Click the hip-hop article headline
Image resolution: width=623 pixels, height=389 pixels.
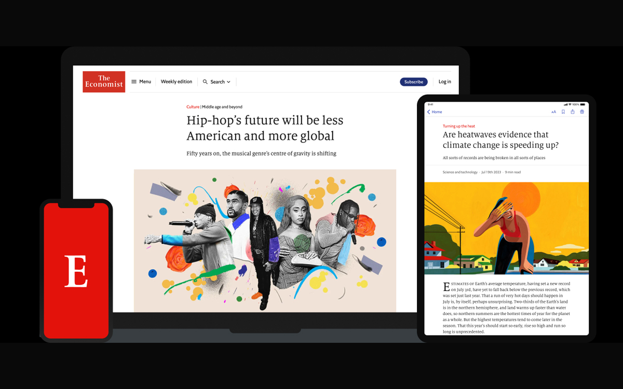(265, 128)
